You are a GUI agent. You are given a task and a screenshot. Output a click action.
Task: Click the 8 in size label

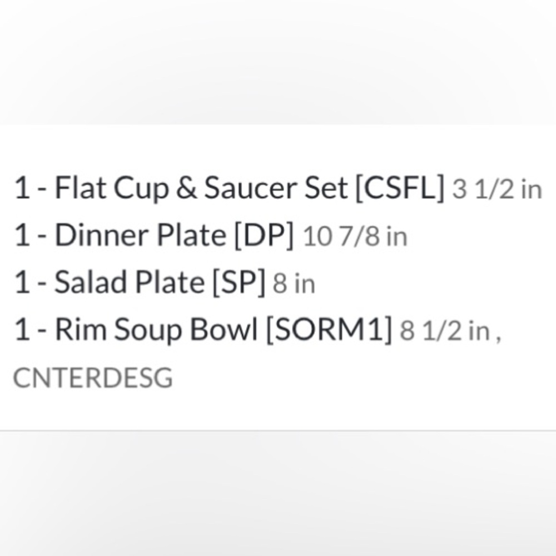[x=294, y=284]
